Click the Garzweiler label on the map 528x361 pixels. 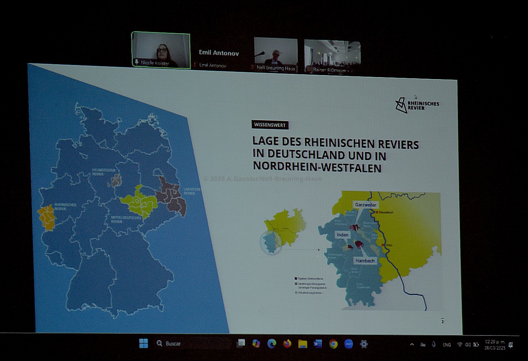point(366,205)
